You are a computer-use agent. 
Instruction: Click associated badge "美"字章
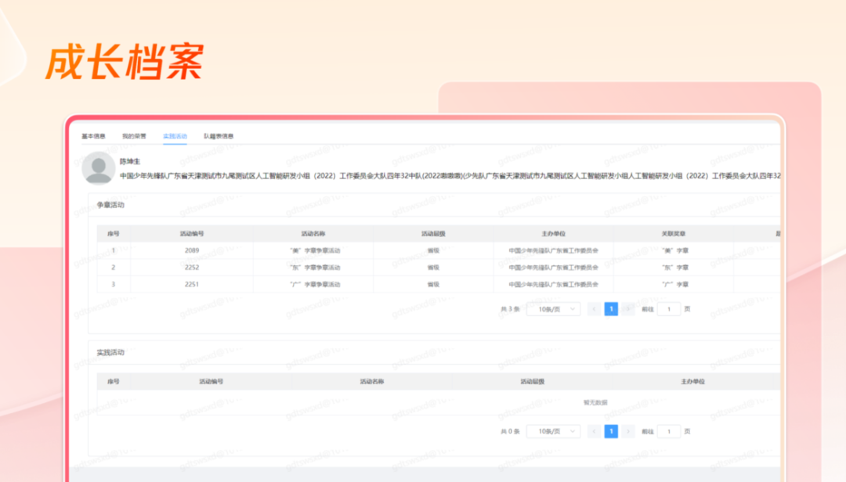point(675,250)
